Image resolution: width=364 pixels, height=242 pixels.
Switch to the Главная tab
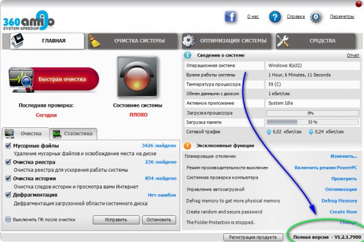tap(47, 41)
